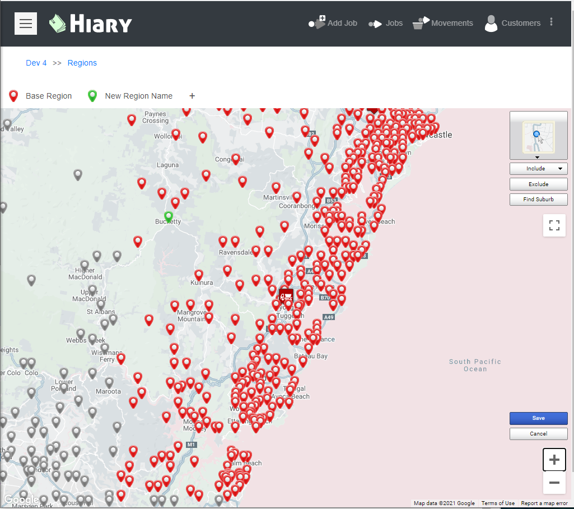Add a new region with plus icon
The width and height of the screenshot is (574, 509).
coord(192,96)
